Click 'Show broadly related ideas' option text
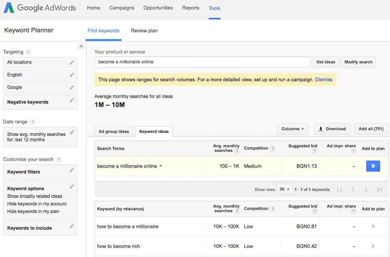 (x=34, y=196)
